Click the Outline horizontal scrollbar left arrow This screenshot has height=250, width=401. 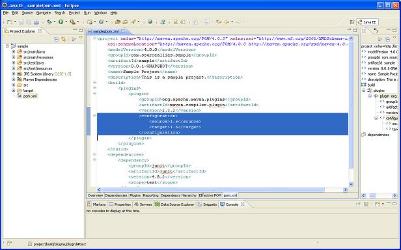tap(364, 195)
